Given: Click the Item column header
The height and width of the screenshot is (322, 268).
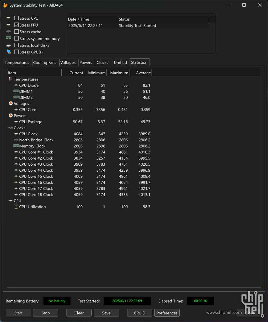Looking at the screenshot, I should pyautogui.click(x=34, y=73).
